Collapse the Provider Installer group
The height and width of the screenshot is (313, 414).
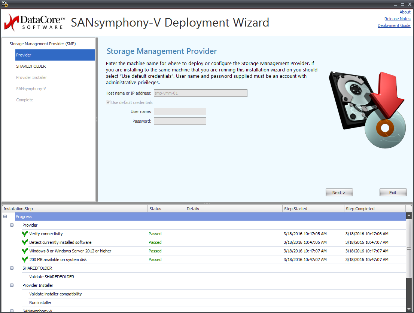pyautogui.click(x=12, y=285)
